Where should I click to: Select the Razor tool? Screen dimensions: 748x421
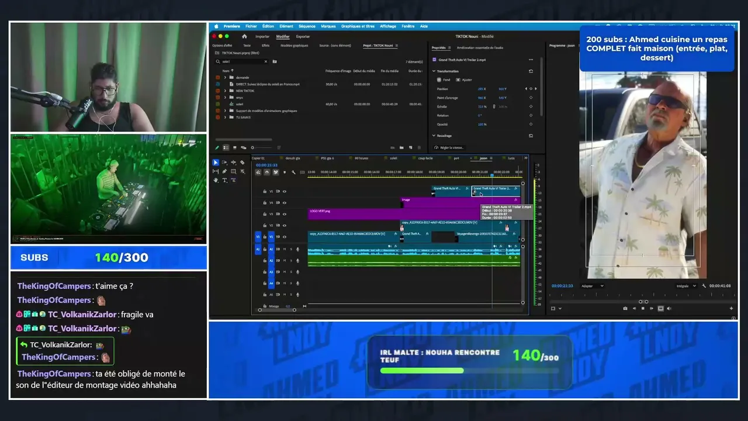[x=242, y=163]
